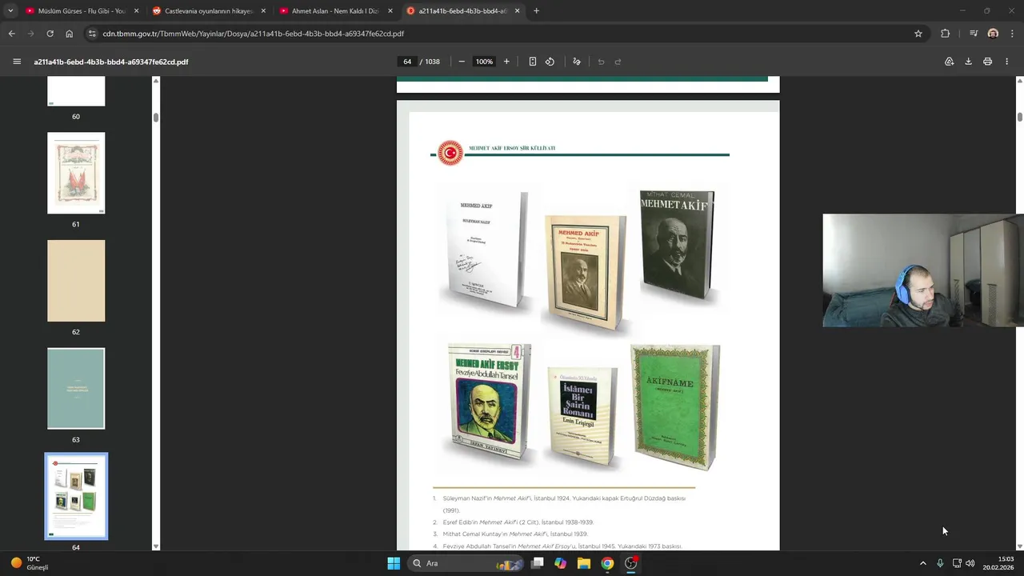Click the document vertical scrollbar handle
The image size is (1024, 576).
[x=1019, y=118]
